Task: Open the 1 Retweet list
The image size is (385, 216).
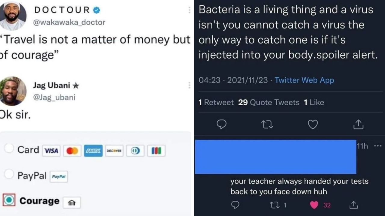Action: (x=216, y=102)
